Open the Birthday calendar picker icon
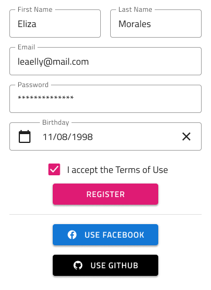The image size is (211, 290). tap(25, 136)
